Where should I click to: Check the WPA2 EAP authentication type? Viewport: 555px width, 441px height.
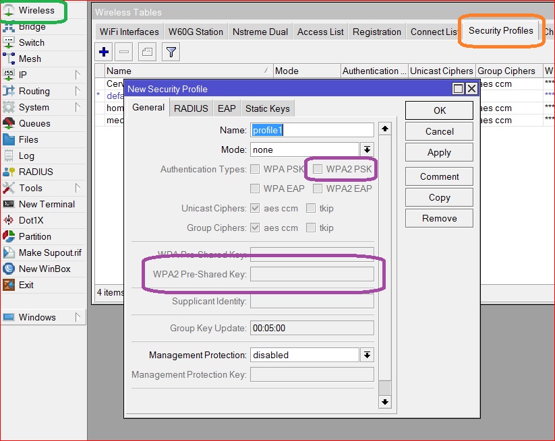coord(318,189)
